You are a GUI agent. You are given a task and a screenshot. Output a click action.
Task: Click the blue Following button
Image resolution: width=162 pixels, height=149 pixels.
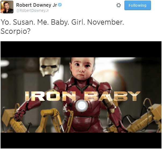point(138,5)
